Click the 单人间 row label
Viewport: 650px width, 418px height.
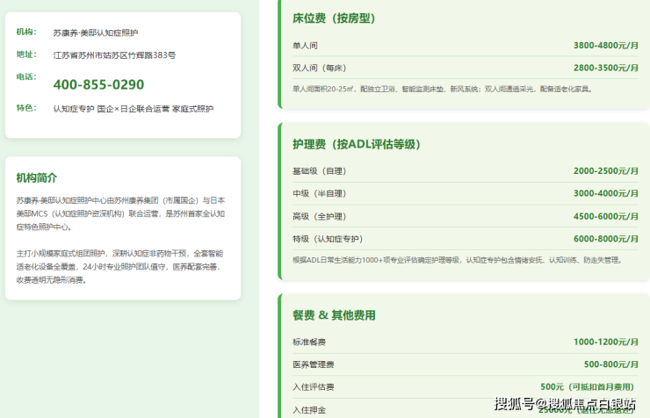pyautogui.click(x=305, y=46)
